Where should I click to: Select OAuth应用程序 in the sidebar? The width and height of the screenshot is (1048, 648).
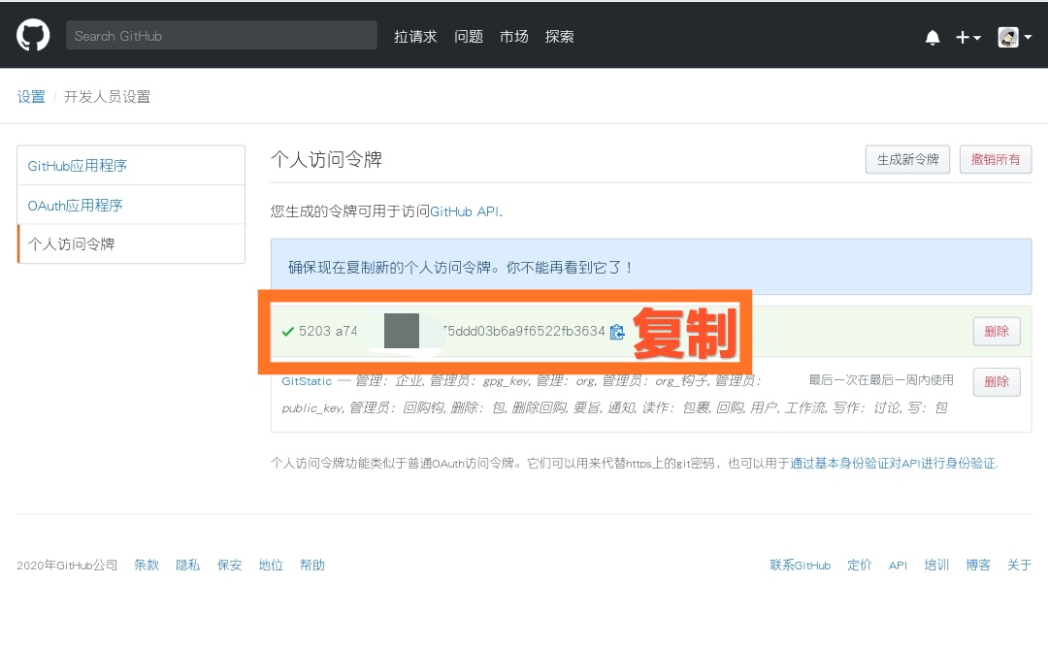point(76,206)
